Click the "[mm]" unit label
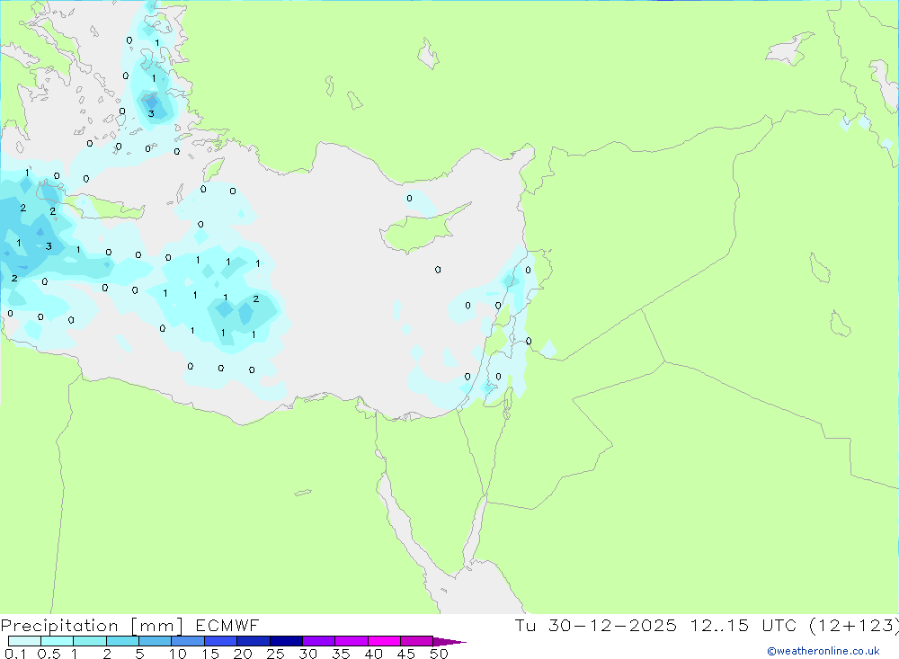 pyautogui.click(x=157, y=625)
